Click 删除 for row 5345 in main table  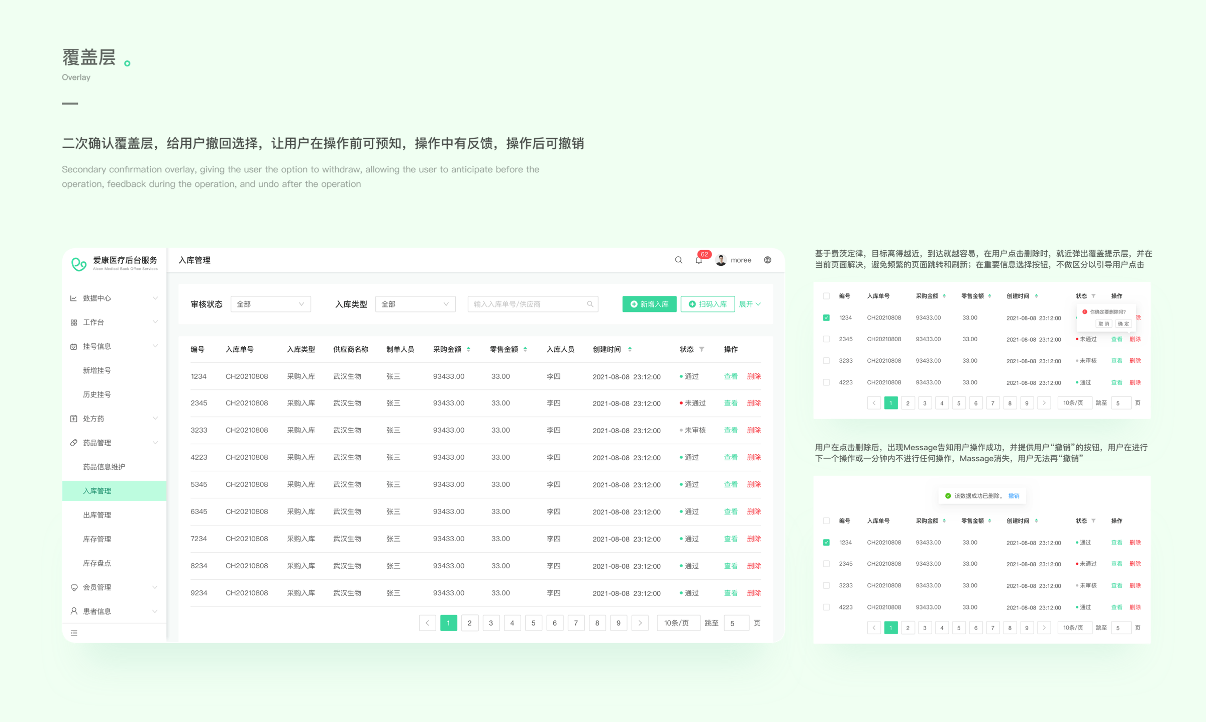(x=754, y=484)
